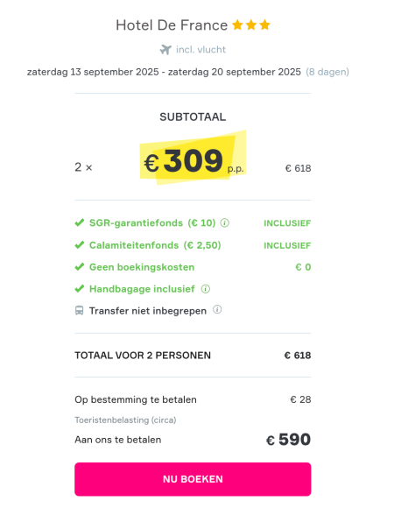The image size is (394, 508).
Task: Book now with NU BOEKEN button
Action: click(x=193, y=479)
